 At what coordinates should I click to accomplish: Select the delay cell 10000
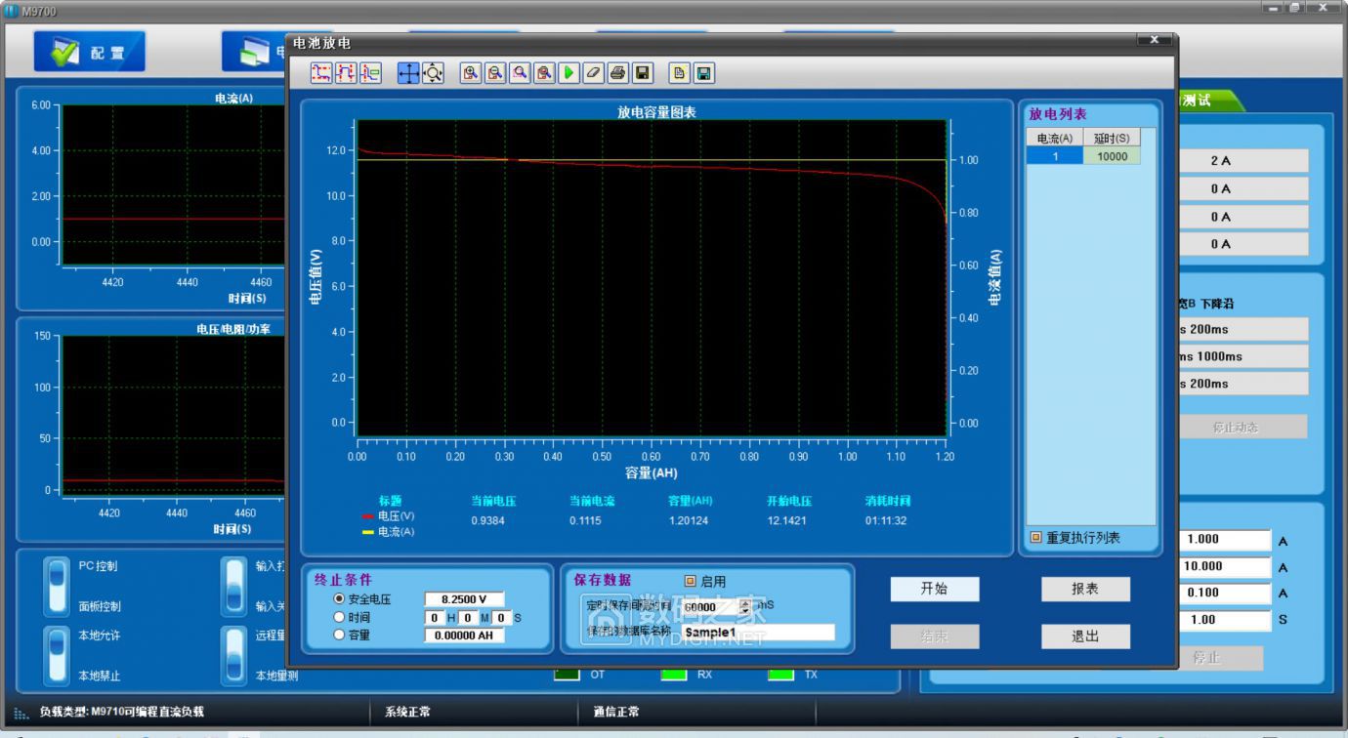coord(1112,156)
